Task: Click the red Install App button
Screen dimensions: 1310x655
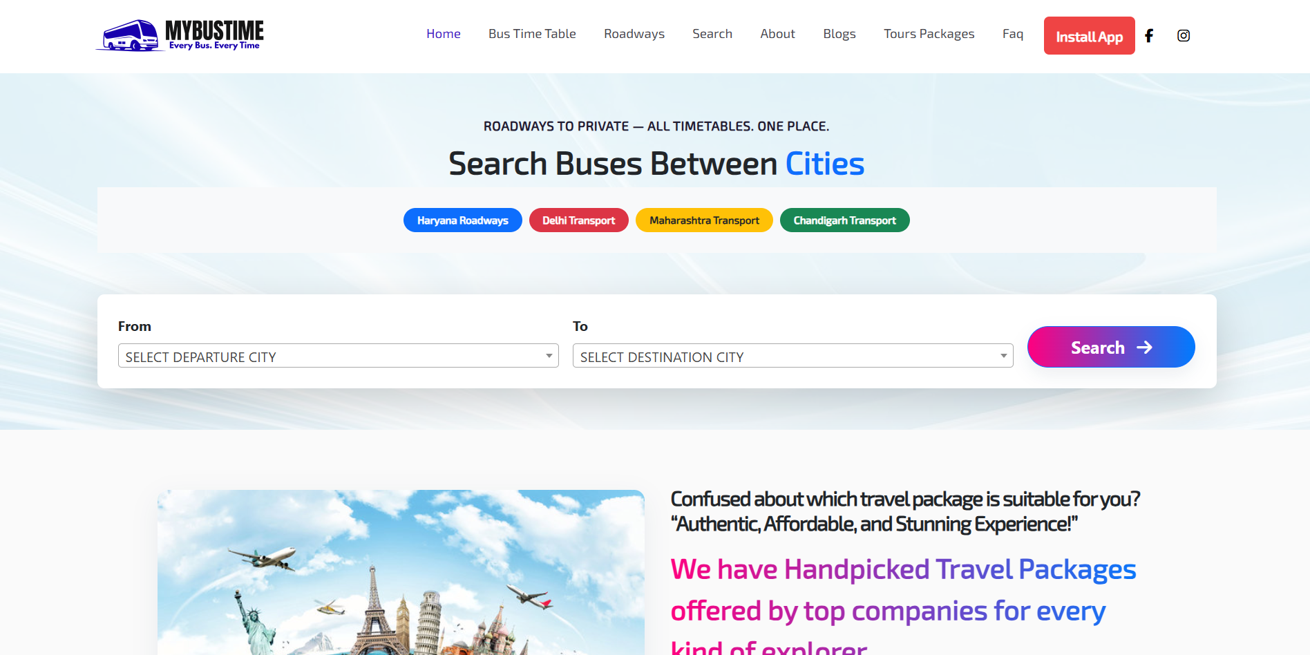Action: (x=1090, y=36)
